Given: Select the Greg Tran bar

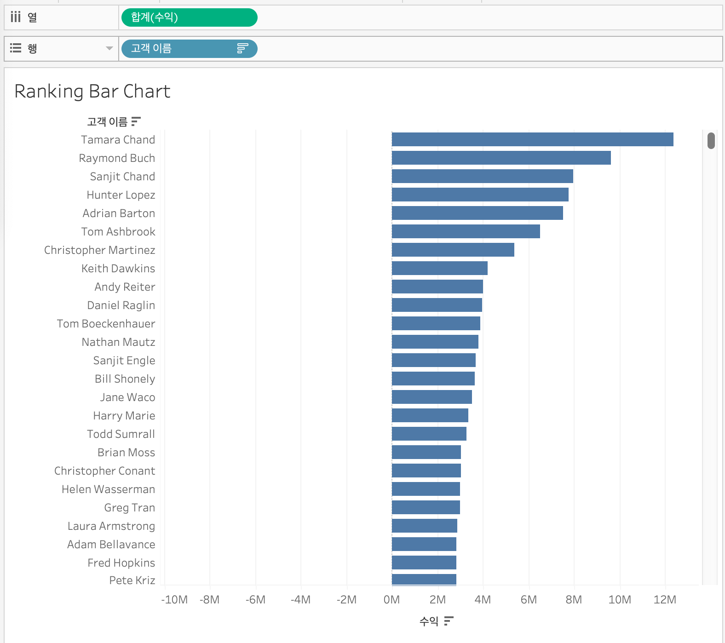Looking at the screenshot, I should [426, 507].
